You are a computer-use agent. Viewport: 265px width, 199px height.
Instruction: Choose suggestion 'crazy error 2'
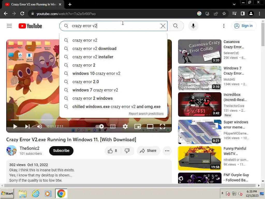[x=113, y=65]
